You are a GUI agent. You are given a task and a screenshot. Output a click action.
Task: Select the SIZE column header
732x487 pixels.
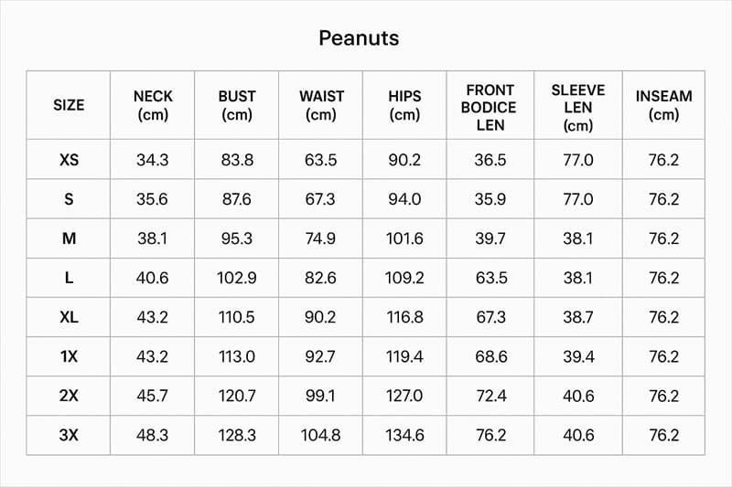coord(69,105)
